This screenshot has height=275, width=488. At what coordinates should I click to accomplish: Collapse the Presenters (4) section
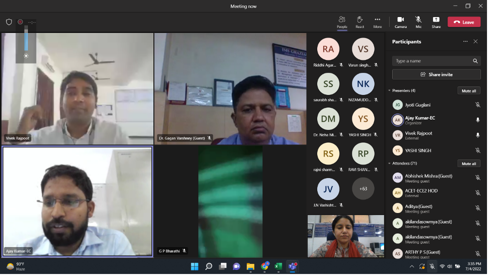[x=390, y=90]
